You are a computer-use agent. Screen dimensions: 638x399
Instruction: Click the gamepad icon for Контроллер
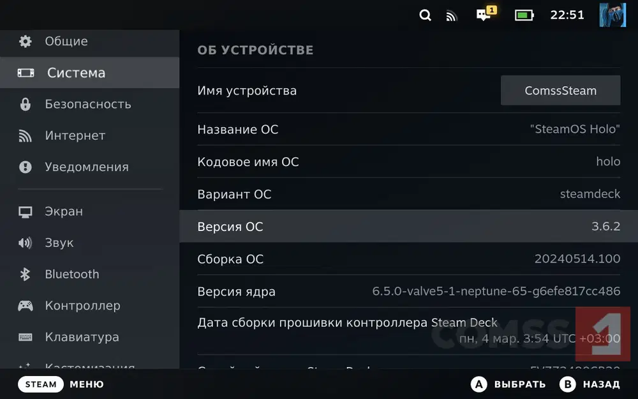[x=26, y=306]
